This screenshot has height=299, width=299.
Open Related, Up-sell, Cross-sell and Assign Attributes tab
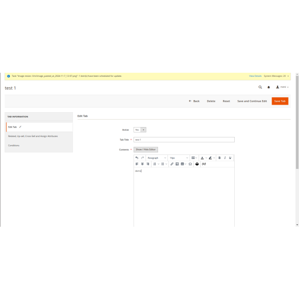point(33,136)
